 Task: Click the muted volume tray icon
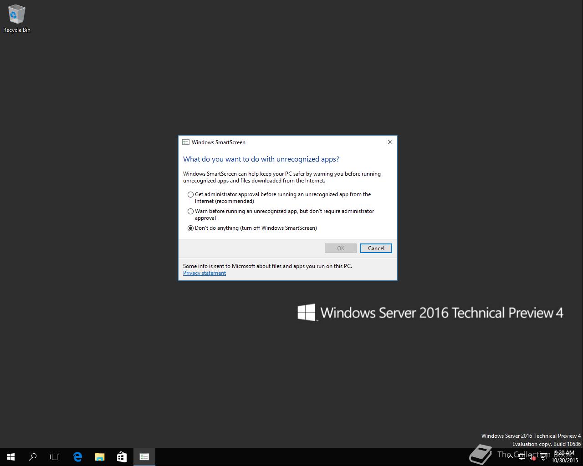tap(532, 457)
